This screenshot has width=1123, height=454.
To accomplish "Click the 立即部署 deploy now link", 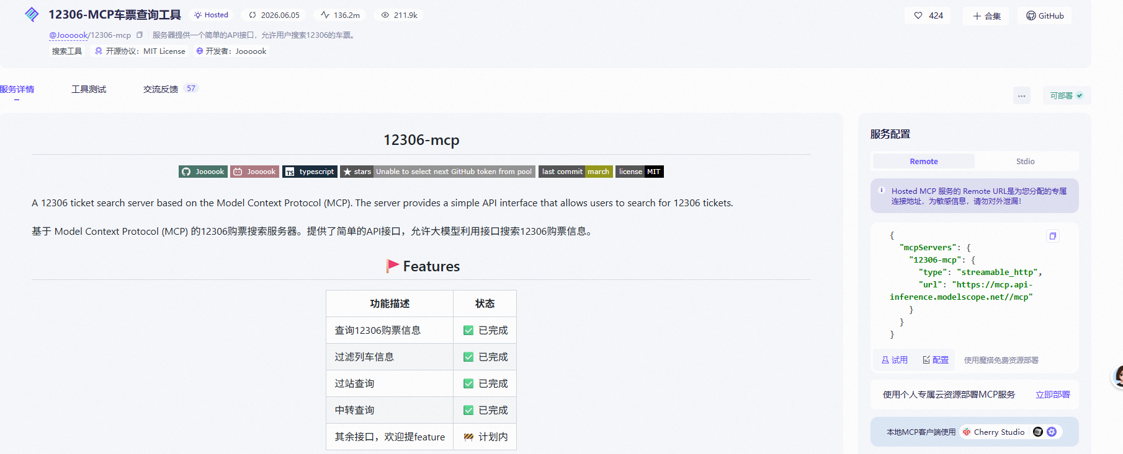I will click(x=1053, y=395).
